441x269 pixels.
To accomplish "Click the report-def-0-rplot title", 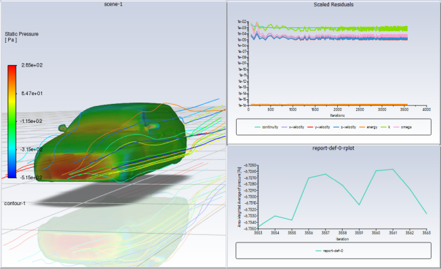I will (x=333, y=148).
